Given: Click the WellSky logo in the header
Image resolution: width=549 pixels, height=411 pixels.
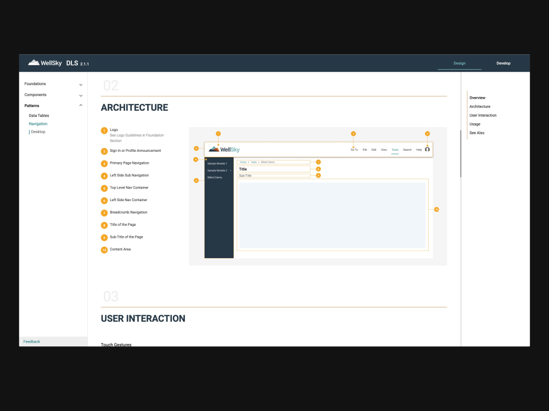Looking at the screenshot, I should point(45,63).
